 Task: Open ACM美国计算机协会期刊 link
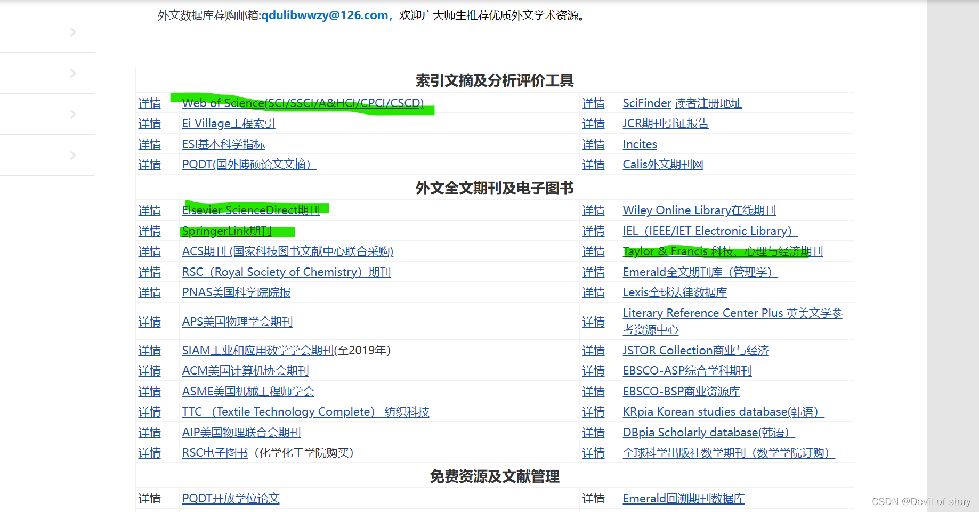(245, 371)
